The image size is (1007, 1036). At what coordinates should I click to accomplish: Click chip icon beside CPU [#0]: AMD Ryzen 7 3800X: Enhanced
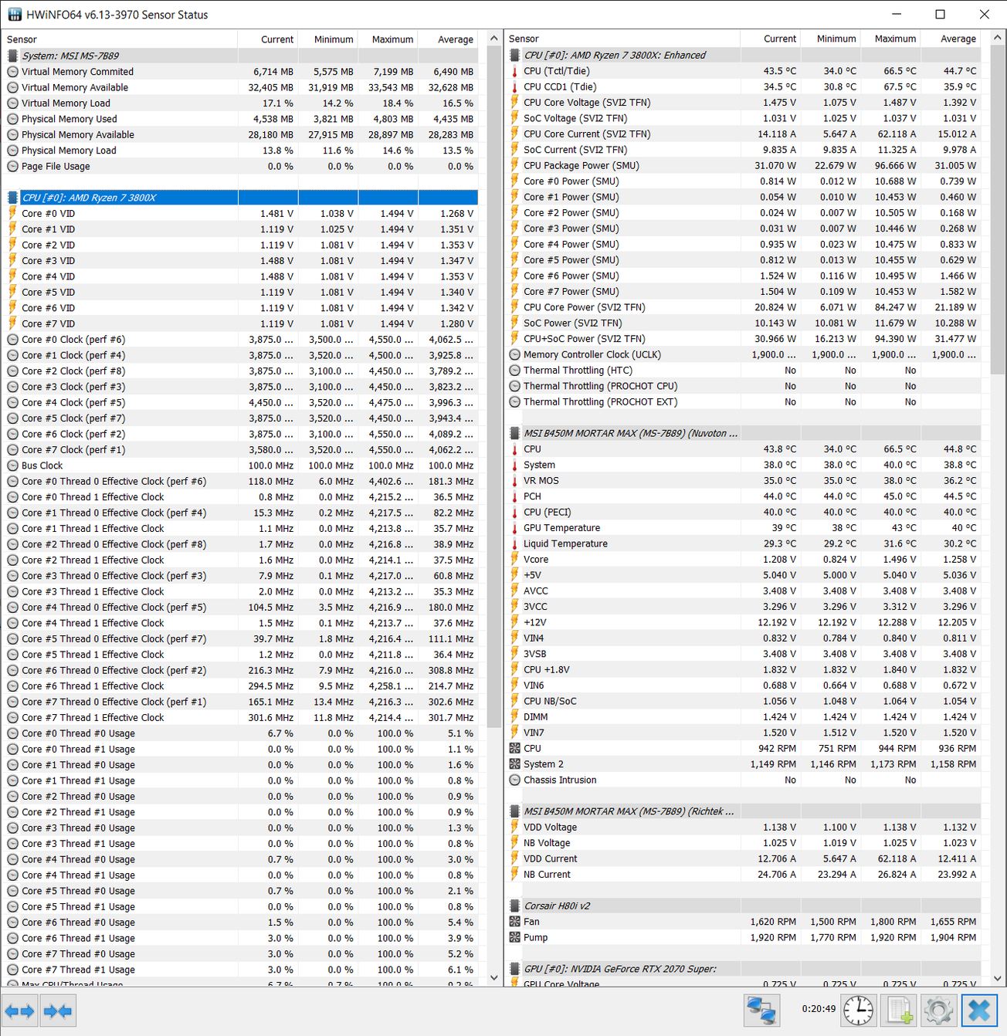click(x=515, y=55)
